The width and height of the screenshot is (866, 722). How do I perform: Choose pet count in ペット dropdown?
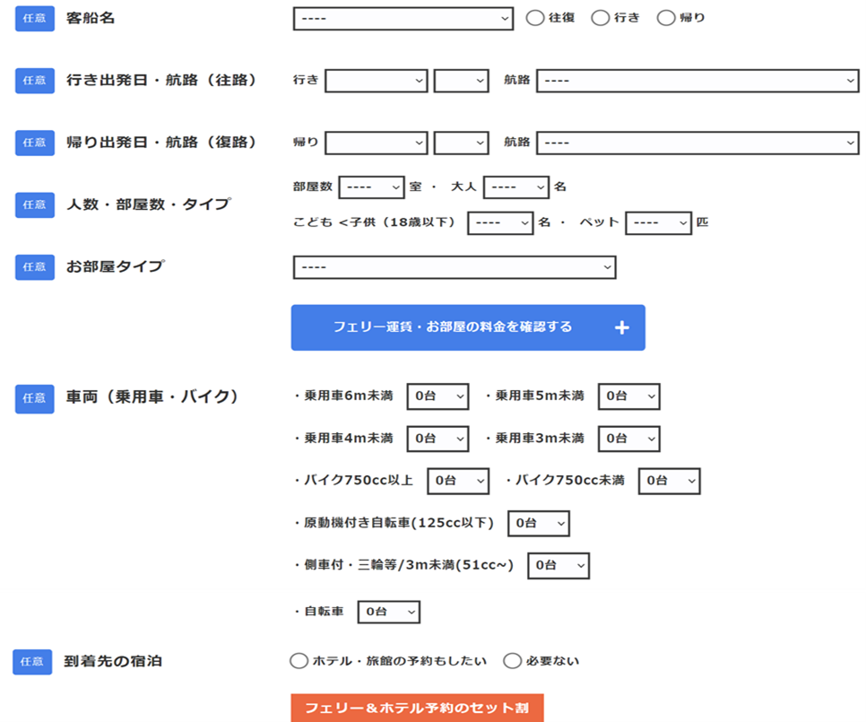(658, 223)
